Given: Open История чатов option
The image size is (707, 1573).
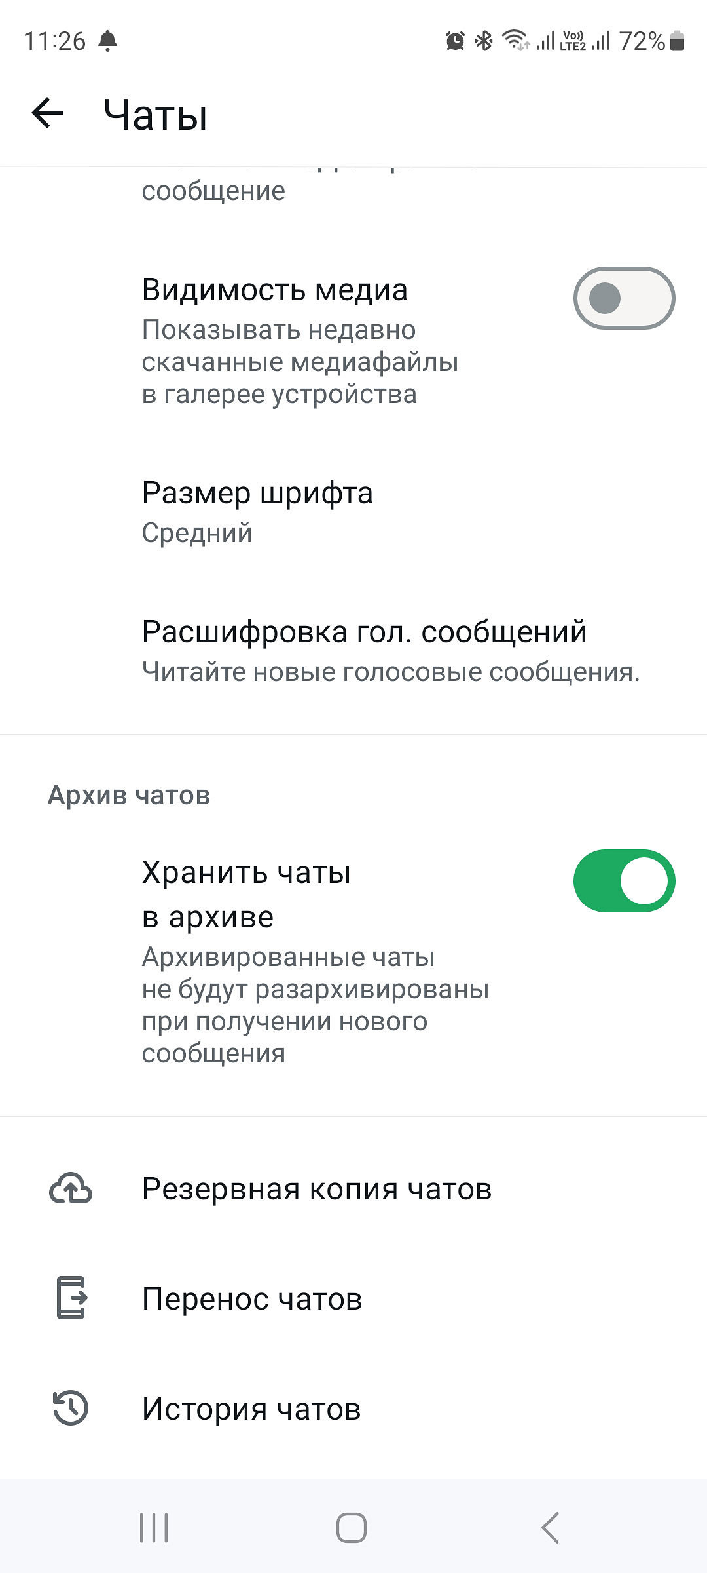Looking at the screenshot, I should [251, 1408].
